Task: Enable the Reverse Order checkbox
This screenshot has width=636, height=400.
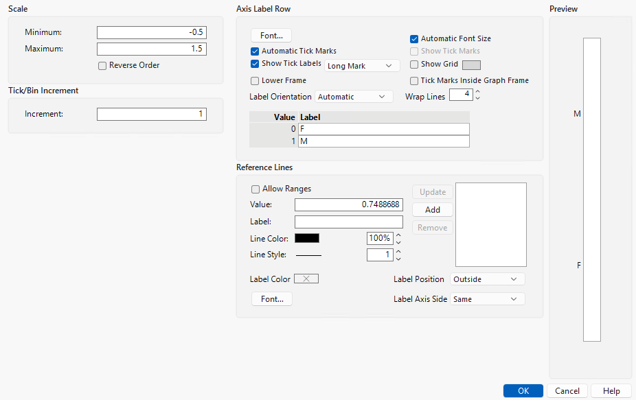Action: (102, 65)
